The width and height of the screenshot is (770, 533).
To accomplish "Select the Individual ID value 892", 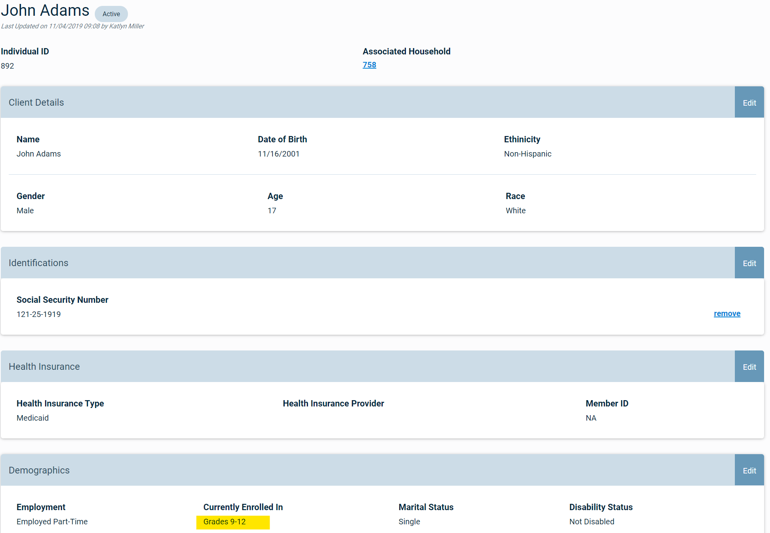I will (x=8, y=66).
